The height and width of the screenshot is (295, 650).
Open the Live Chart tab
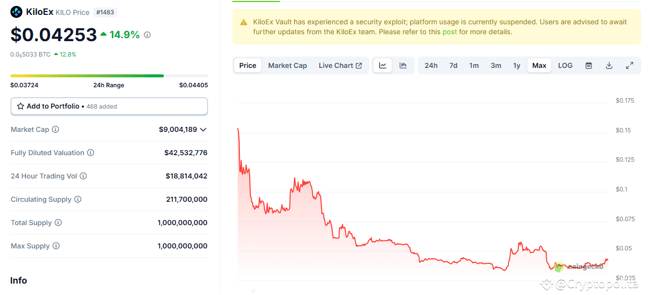341,65
